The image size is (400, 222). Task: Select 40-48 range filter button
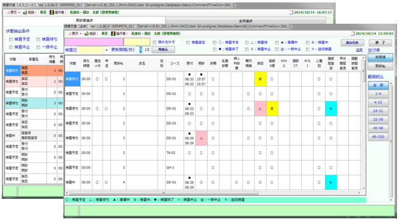378,128
